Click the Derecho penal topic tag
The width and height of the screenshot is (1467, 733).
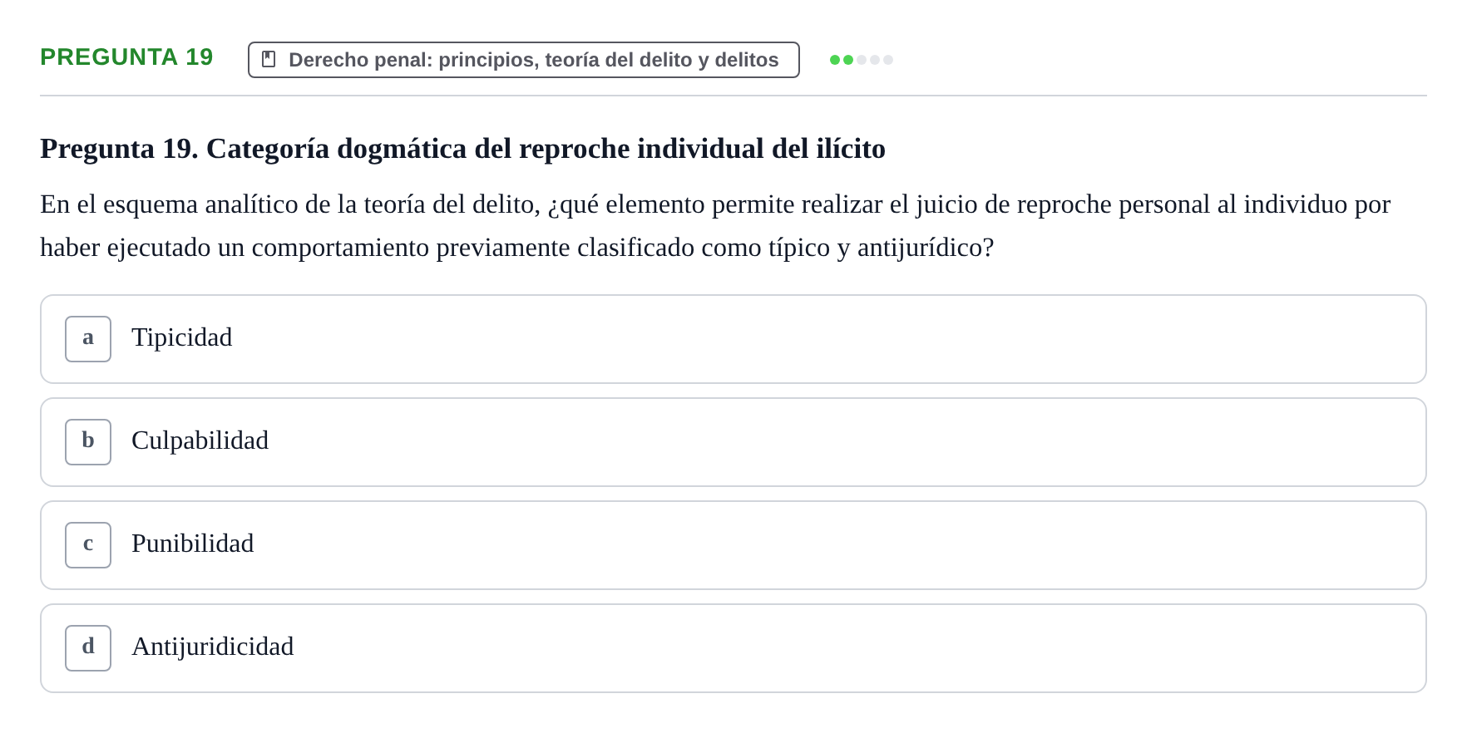tap(524, 60)
